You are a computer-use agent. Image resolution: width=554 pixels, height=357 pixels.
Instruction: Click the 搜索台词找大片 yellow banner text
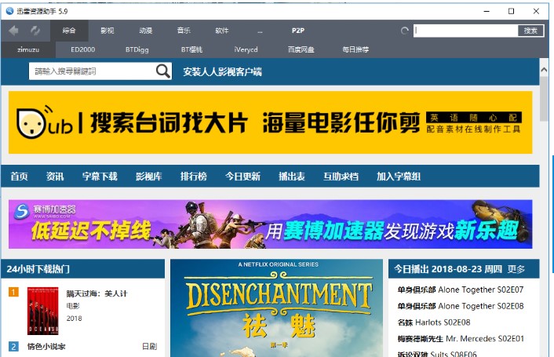pos(169,122)
